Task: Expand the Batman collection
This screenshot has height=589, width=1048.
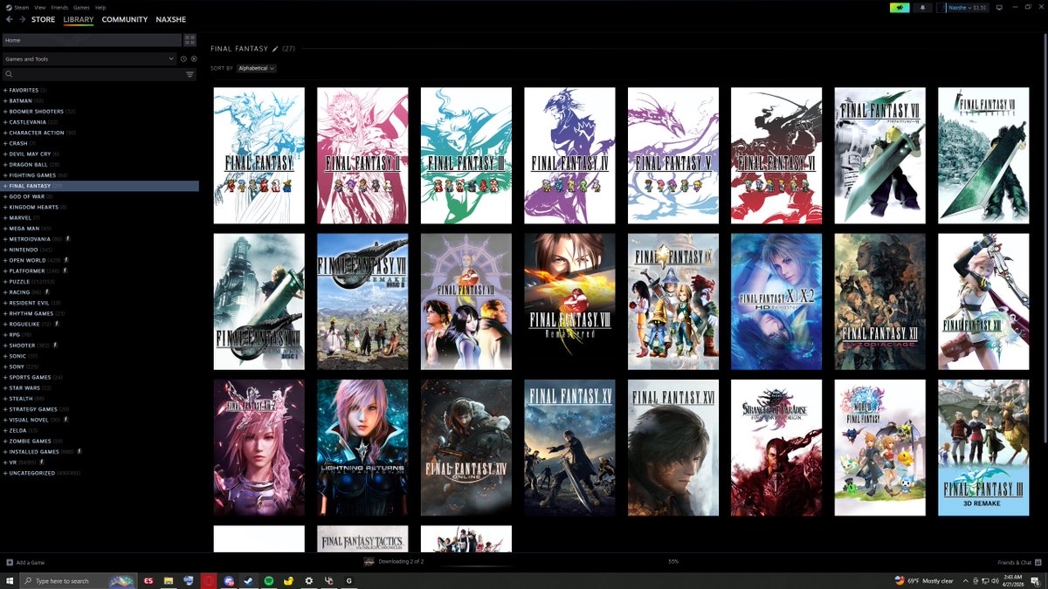Action: point(5,100)
